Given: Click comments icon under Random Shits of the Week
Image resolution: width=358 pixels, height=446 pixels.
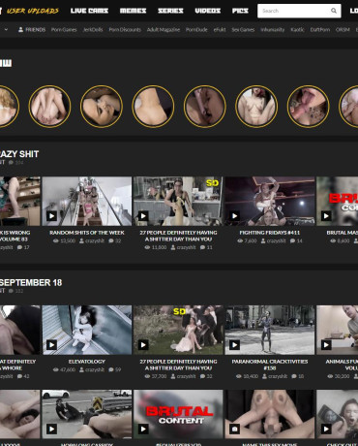Looking at the screenshot, I should 111,240.
